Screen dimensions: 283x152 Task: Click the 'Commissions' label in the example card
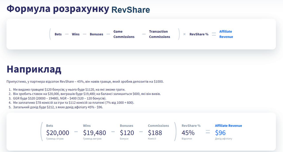[x=158, y=126]
